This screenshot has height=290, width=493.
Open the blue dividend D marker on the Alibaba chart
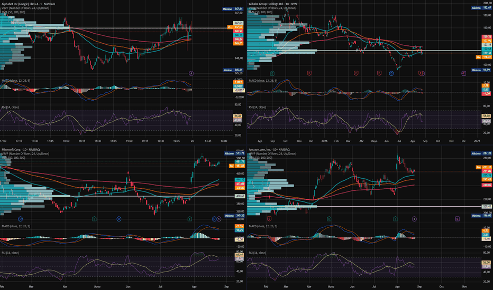[x=391, y=73]
